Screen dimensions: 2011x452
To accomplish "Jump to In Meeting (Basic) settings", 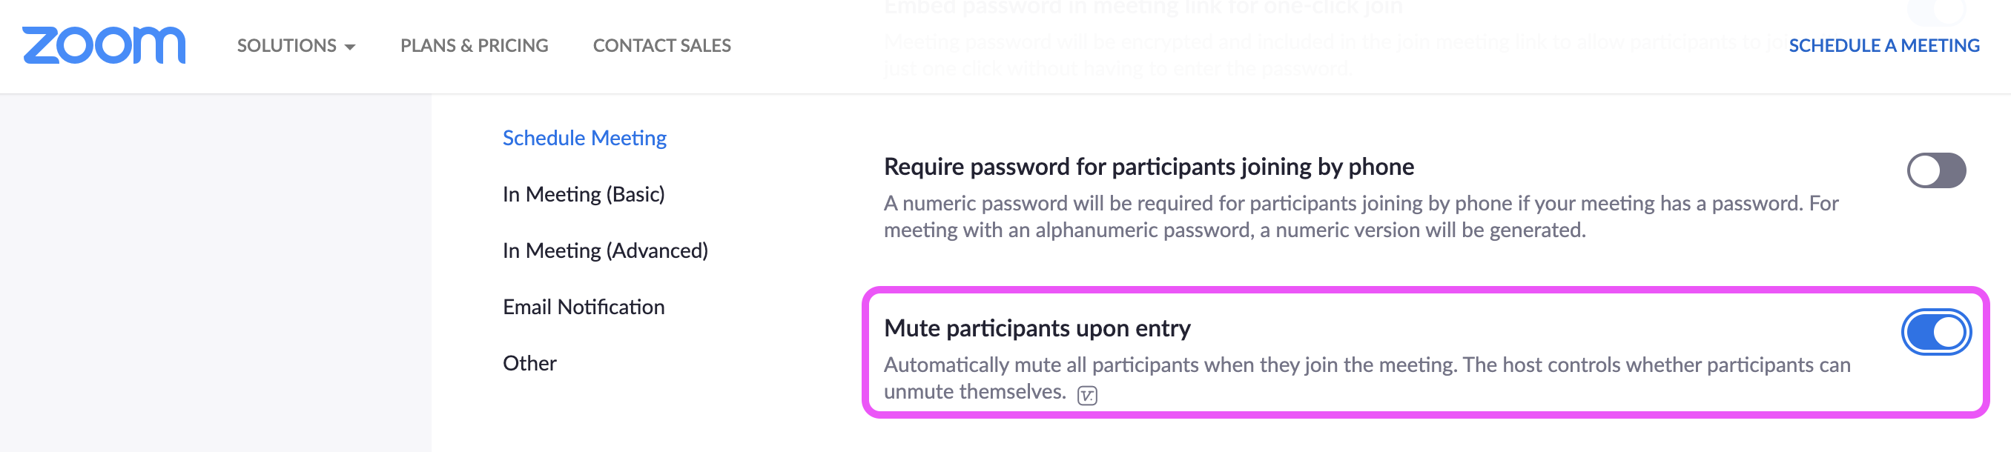I will pyautogui.click(x=583, y=193).
